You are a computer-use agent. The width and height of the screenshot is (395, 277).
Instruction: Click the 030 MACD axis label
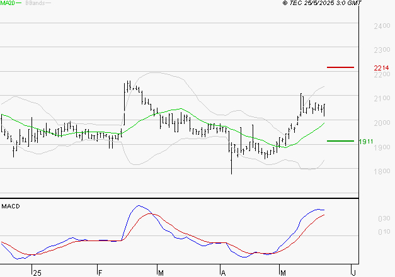384,218
